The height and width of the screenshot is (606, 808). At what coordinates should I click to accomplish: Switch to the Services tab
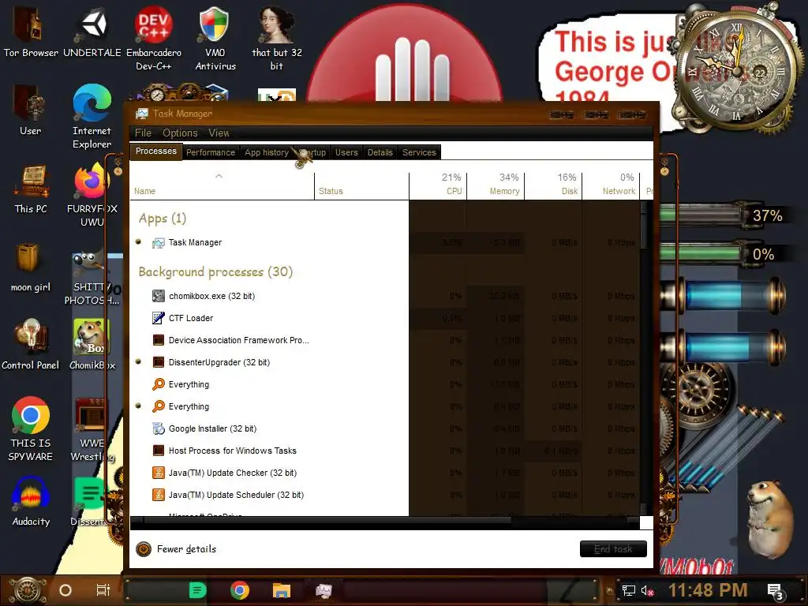pyautogui.click(x=419, y=152)
